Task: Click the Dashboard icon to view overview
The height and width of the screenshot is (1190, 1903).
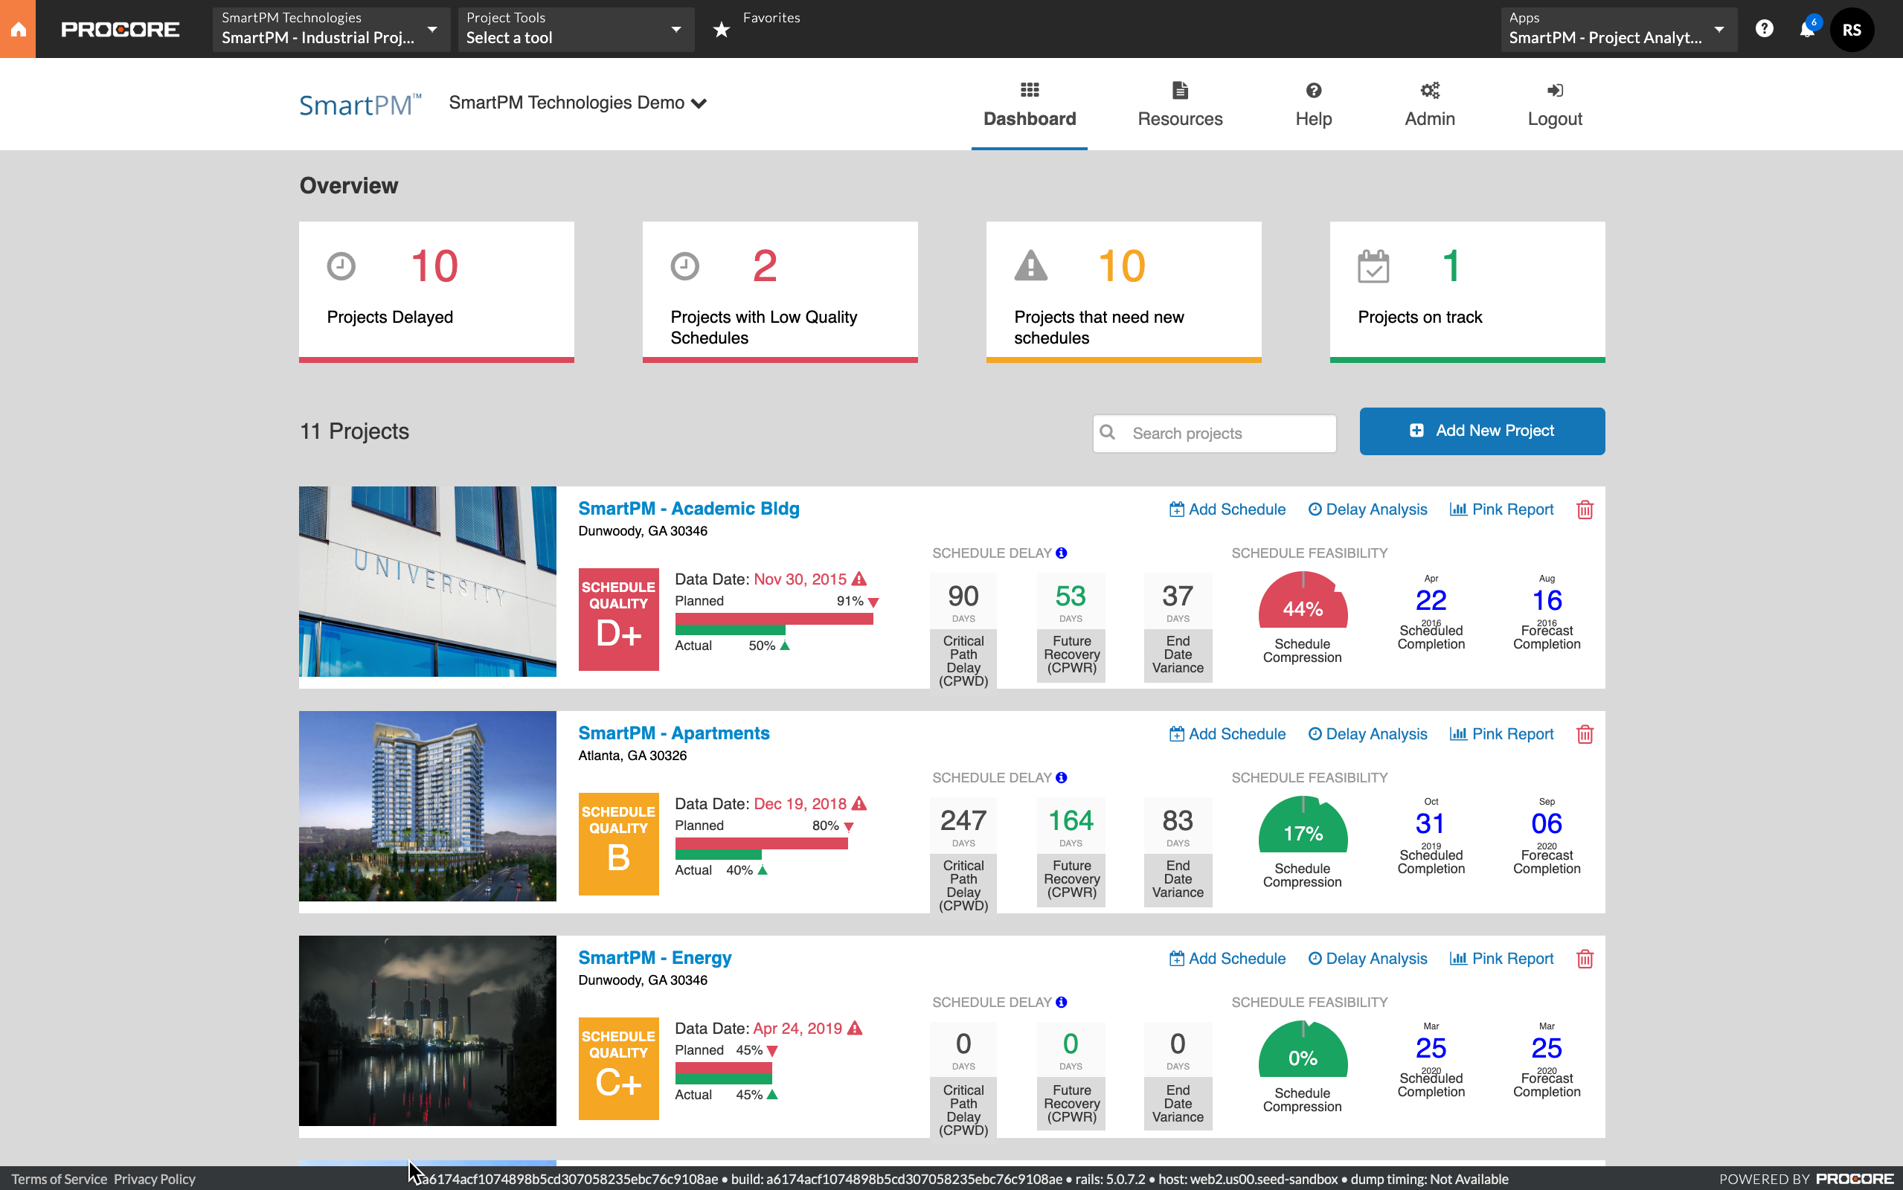Action: (x=1028, y=91)
